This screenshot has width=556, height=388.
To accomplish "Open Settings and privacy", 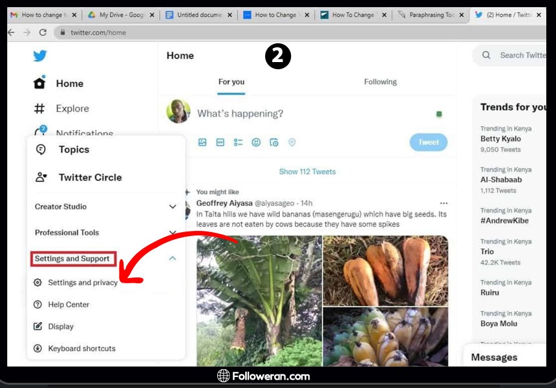I will [82, 283].
